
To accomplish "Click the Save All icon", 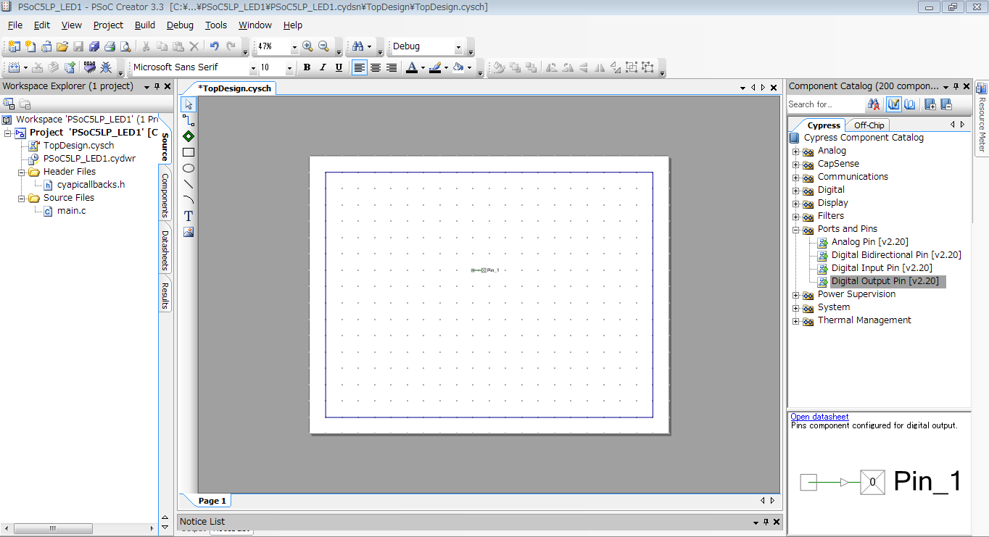I will (94, 46).
